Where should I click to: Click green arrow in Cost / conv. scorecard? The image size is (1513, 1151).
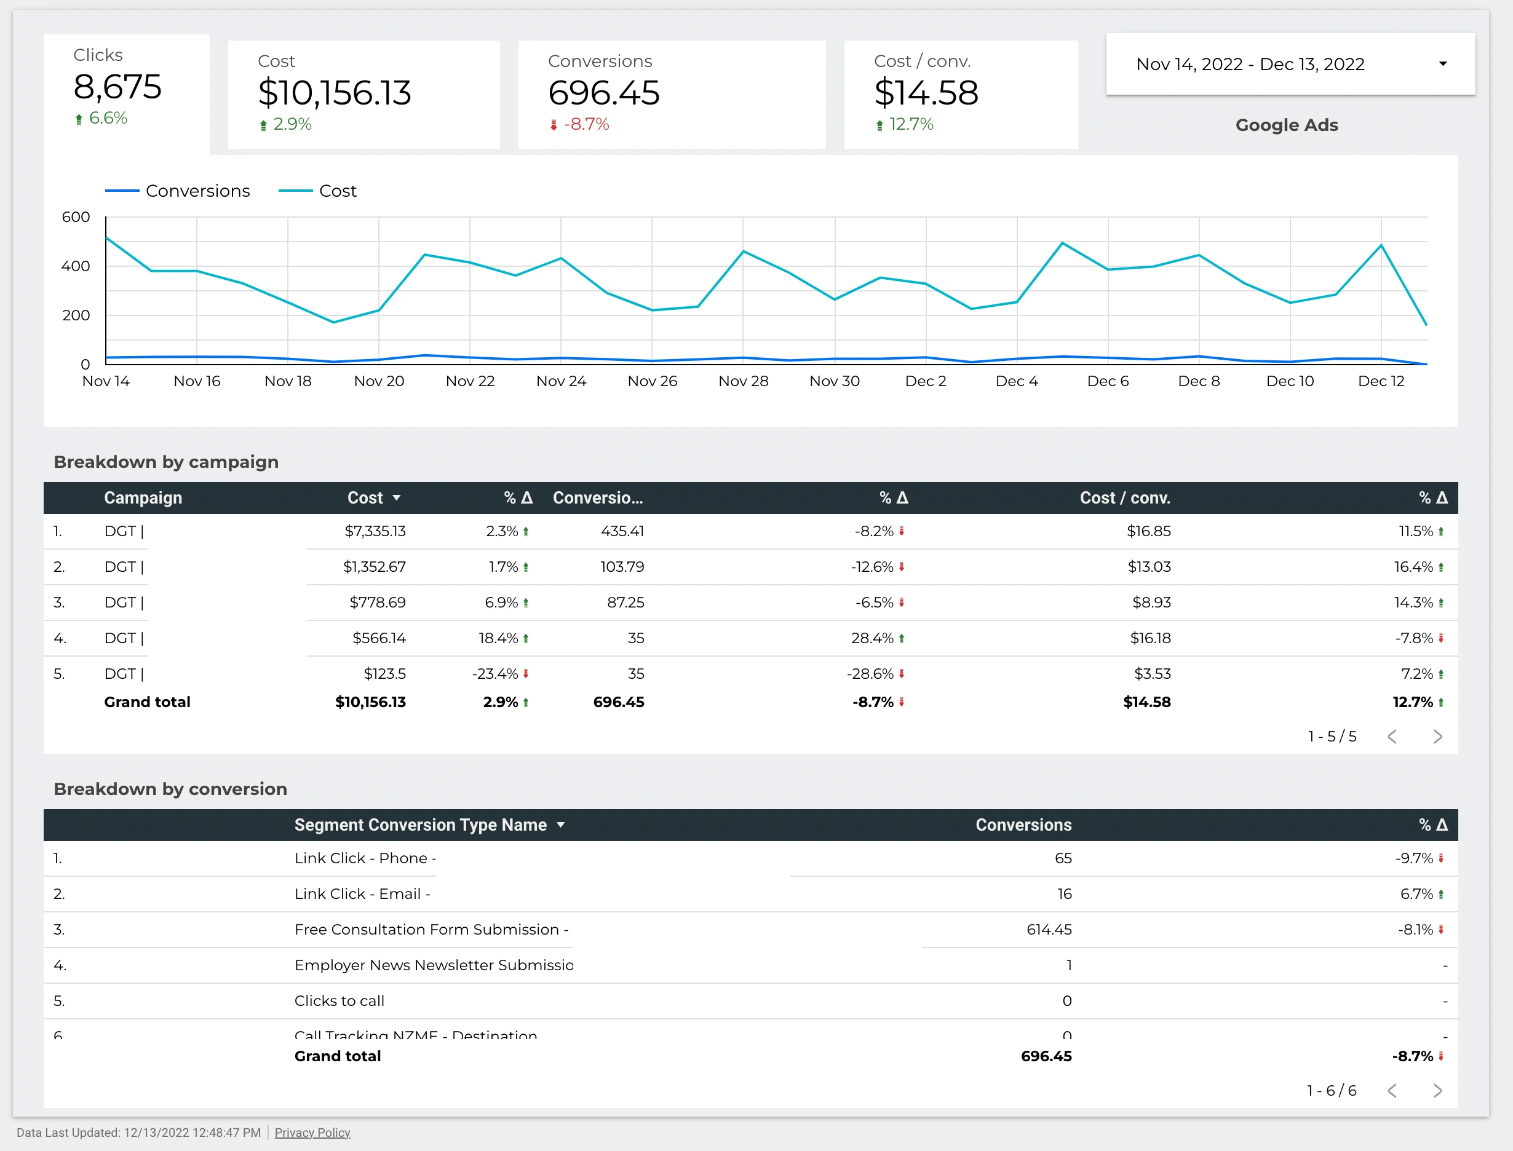[880, 125]
